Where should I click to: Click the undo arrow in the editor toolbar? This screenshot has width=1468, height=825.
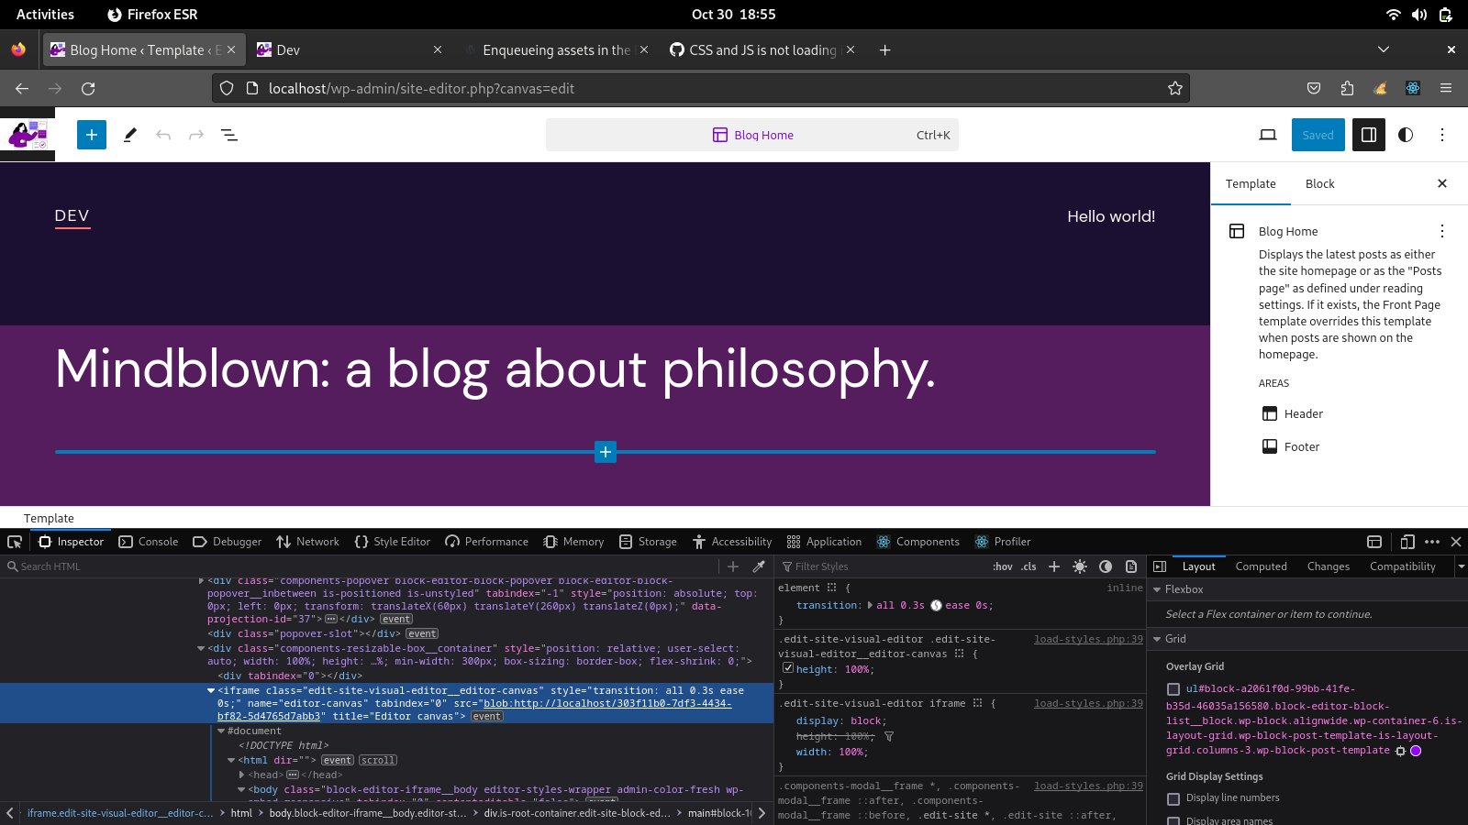click(163, 135)
